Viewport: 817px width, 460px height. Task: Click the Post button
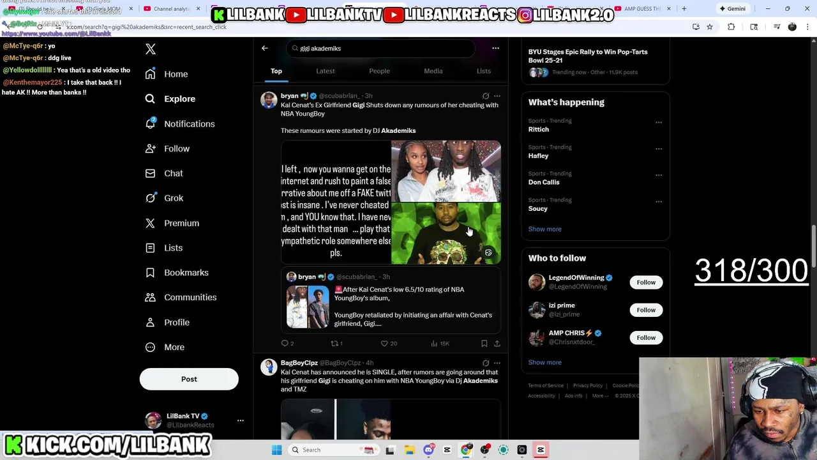click(189, 379)
